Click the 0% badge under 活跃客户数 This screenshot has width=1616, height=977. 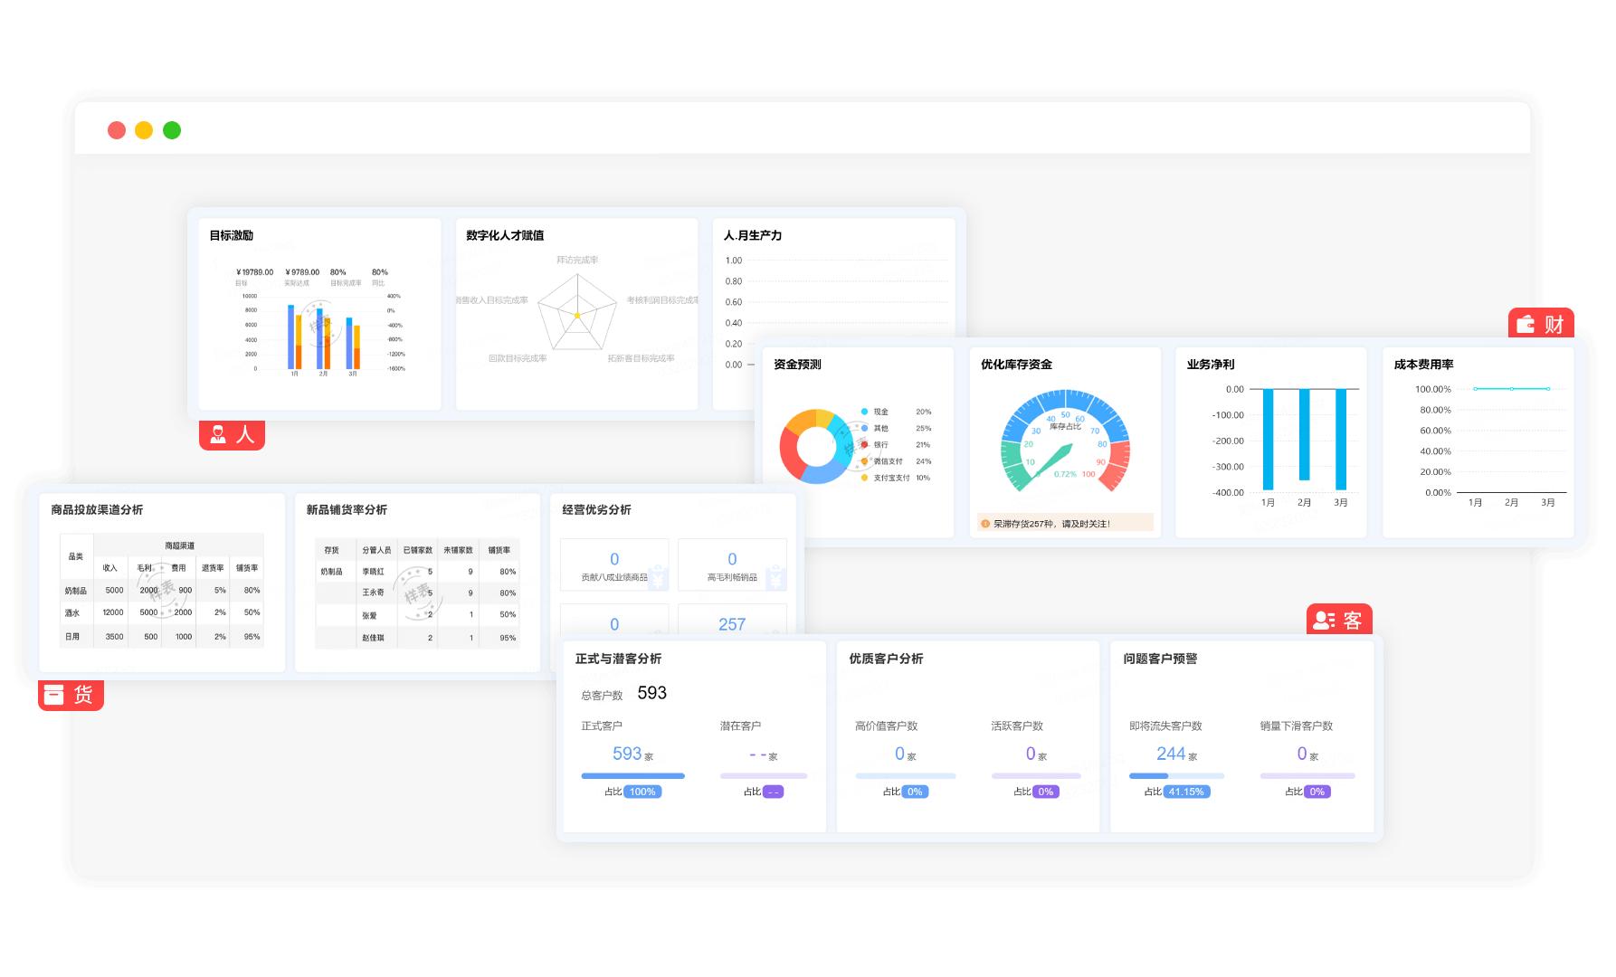pyautogui.click(x=1046, y=792)
